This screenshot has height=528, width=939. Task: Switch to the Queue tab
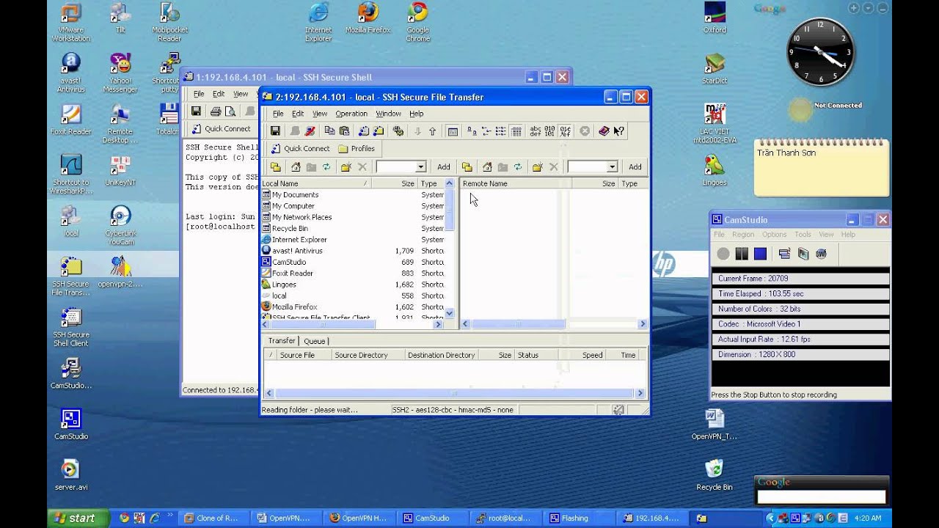coord(315,341)
